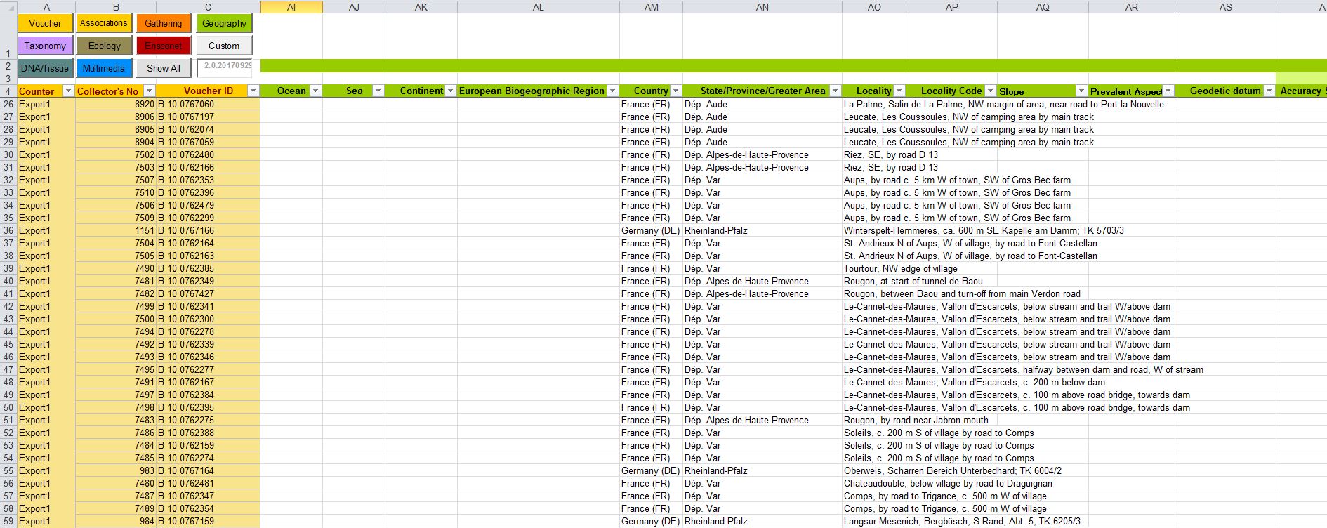Click the Dép. Aude cell in row 26
The image size is (1327, 528).
762,104
